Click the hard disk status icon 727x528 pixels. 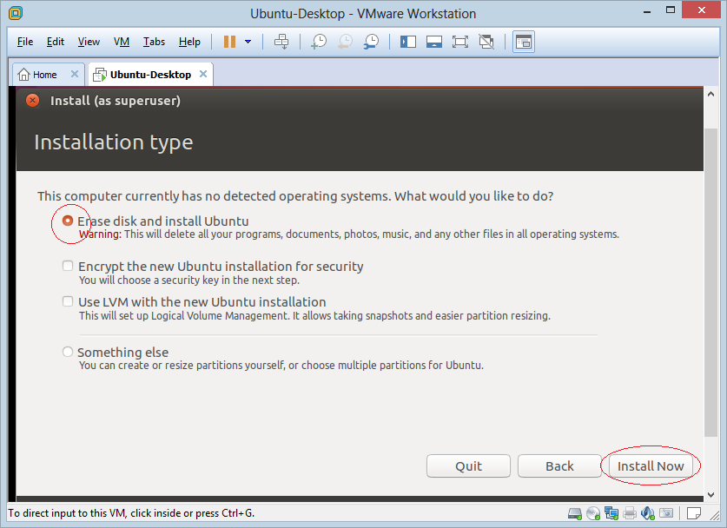(575, 513)
